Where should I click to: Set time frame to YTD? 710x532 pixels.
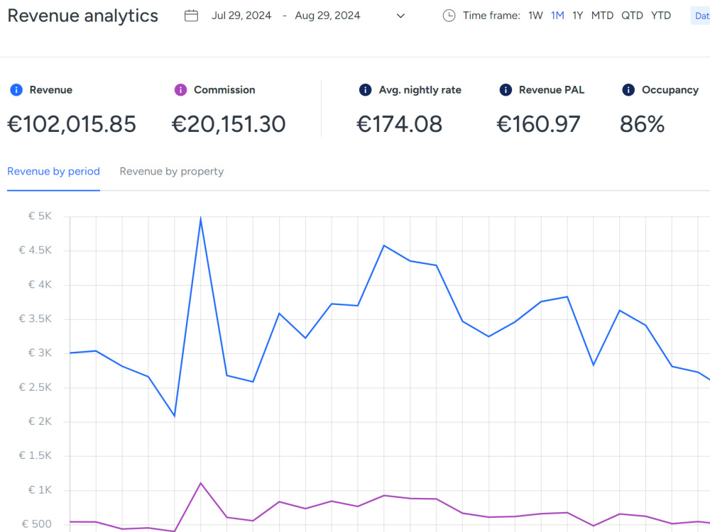pyautogui.click(x=660, y=16)
